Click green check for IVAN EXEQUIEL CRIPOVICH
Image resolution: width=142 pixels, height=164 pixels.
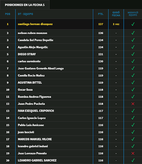(x=133, y=111)
